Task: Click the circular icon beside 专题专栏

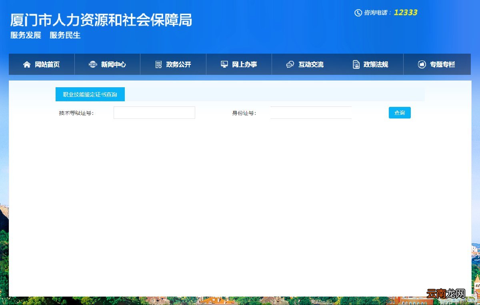Action: 422,64
